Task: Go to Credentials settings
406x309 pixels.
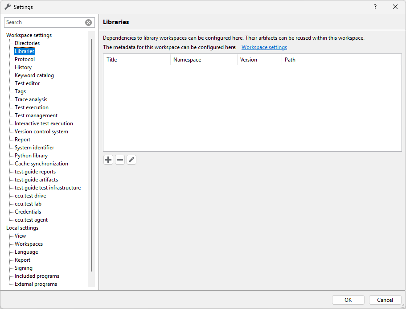Action: (28, 212)
